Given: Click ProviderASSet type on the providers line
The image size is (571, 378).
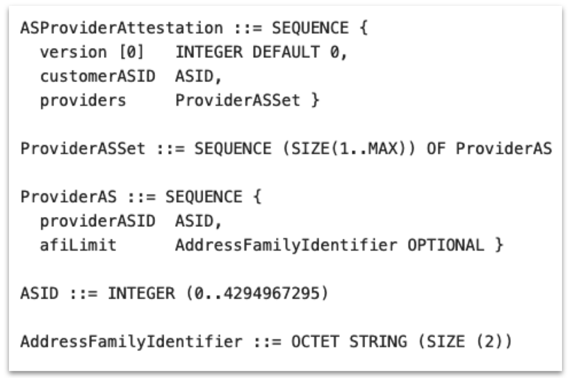Looking at the screenshot, I should click(237, 101).
